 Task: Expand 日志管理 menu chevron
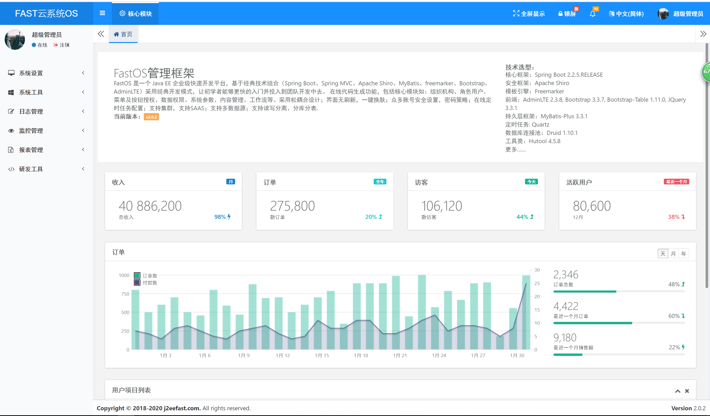(x=83, y=111)
